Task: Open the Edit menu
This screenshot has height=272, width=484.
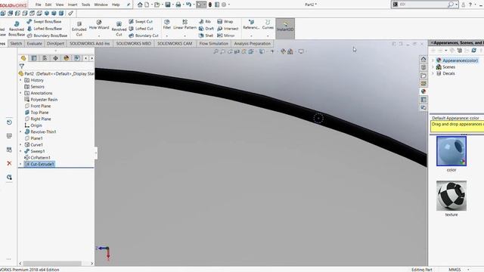Action: [48, 5]
